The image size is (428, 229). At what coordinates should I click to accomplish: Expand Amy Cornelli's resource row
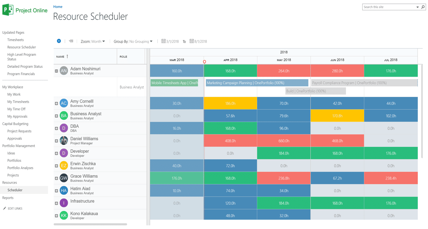pyautogui.click(x=56, y=103)
